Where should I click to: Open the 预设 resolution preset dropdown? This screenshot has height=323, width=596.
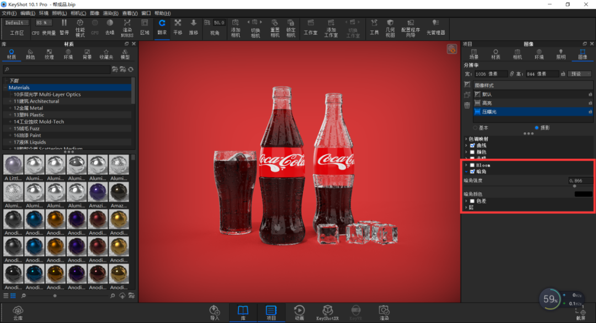coord(579,74)
